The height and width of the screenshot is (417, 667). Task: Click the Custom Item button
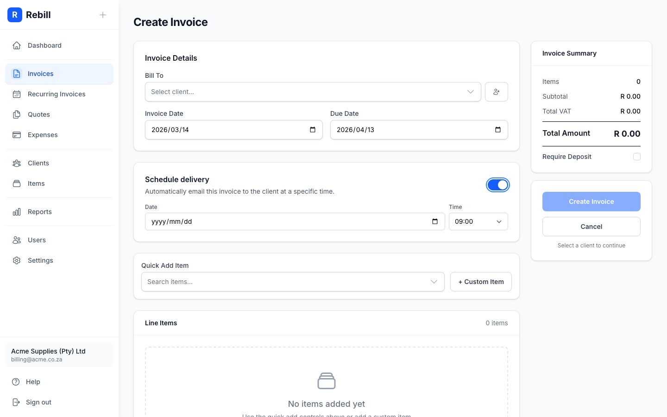click(481, 282)
